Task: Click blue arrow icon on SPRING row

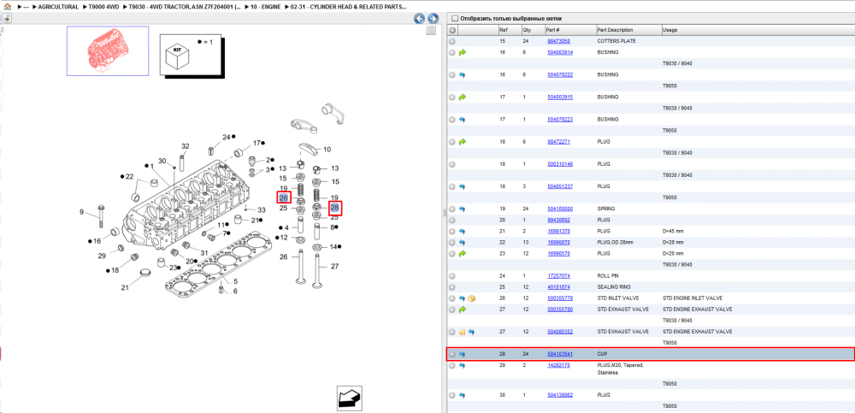Action: (x=463, y=209)
